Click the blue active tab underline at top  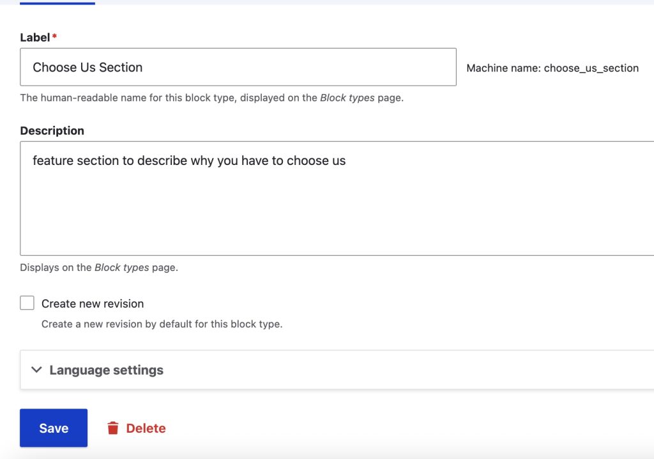[x=57, y=3]
